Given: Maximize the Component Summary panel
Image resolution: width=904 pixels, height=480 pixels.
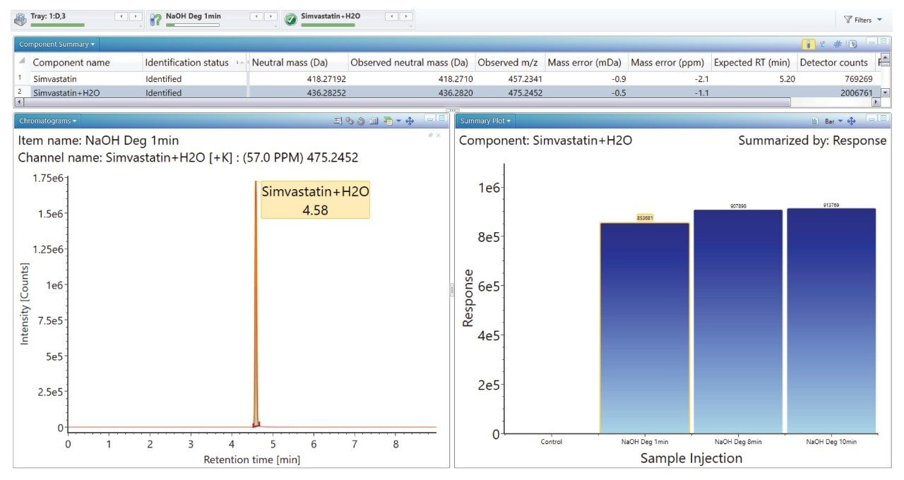Looking at the screenshot, I should (x=883, y=42).
